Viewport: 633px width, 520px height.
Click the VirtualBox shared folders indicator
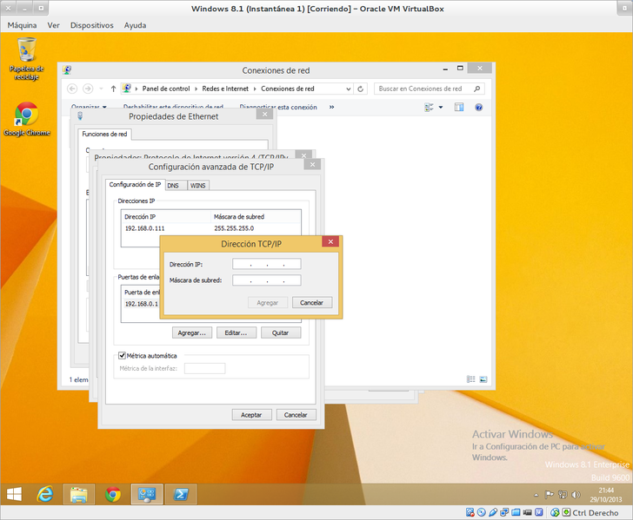516,512
